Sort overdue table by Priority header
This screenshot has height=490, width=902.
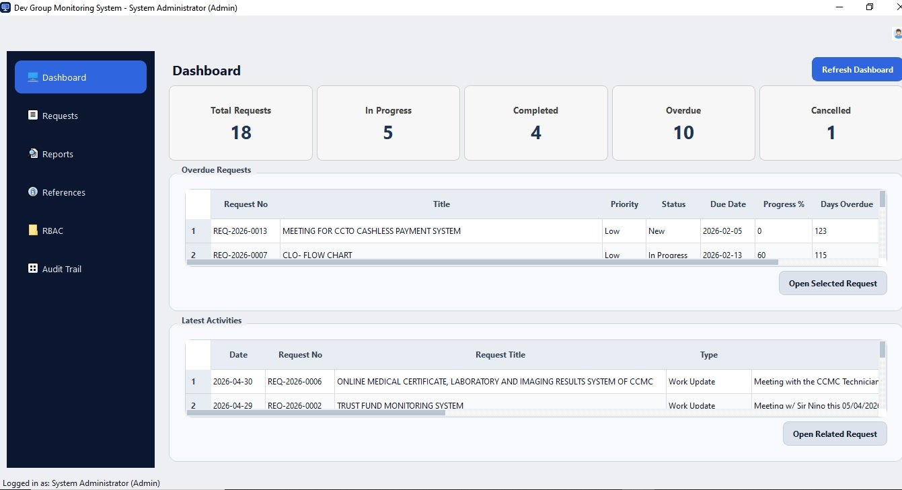tap(624, 204)
